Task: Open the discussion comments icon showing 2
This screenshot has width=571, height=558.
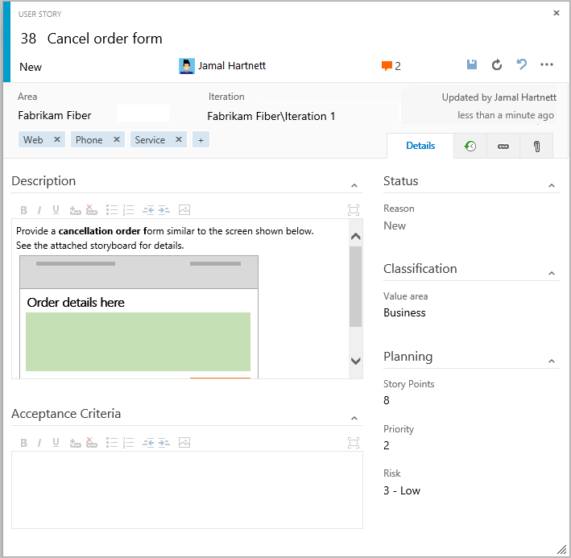Action: click(391, 66)
